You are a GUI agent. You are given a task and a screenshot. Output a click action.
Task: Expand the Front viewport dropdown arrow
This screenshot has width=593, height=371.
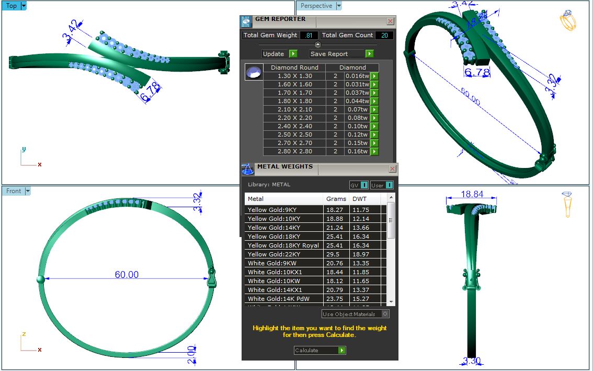click(28, 191)
